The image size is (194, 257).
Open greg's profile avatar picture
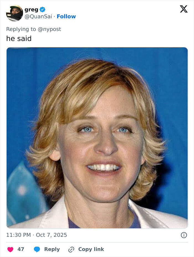coord(14,13)
